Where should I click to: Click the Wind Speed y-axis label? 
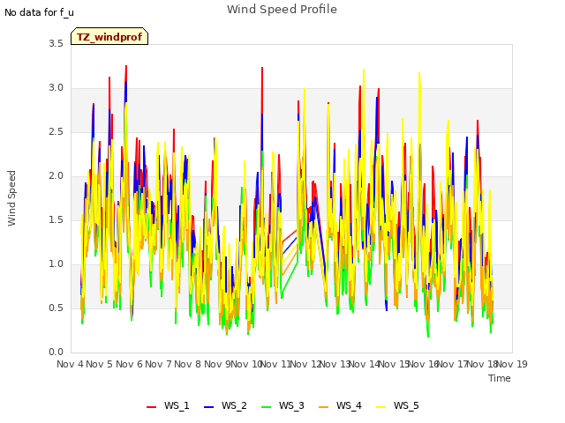(11, 198)
